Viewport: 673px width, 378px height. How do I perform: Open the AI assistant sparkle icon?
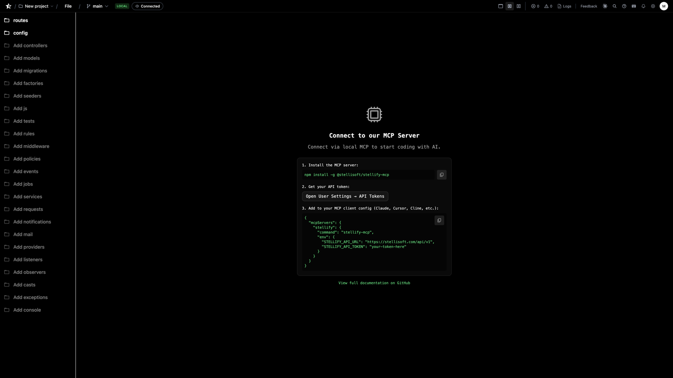[605, 6]
